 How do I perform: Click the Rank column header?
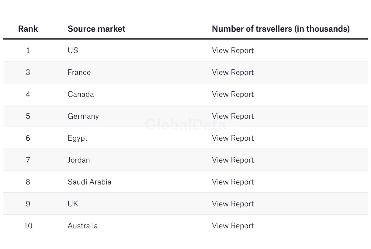[x=28, y=29]
